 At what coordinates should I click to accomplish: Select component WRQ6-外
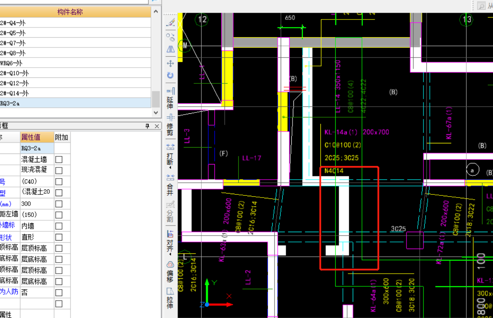[x=75, y=63]
